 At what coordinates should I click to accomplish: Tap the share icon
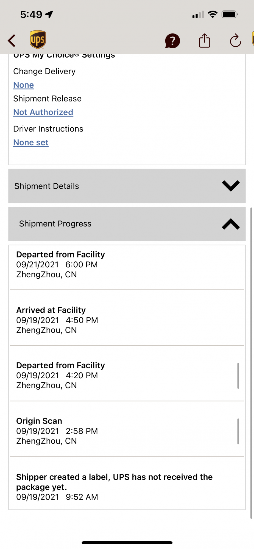[x=204, y=41]
